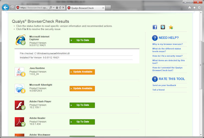The image size is (204, 138).
Task: Close the Qualys BrowserCheck tab
Action: 103,8
